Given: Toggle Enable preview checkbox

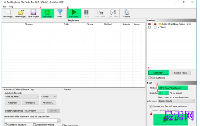Looking at the screenshot, I should coord(64,125).
